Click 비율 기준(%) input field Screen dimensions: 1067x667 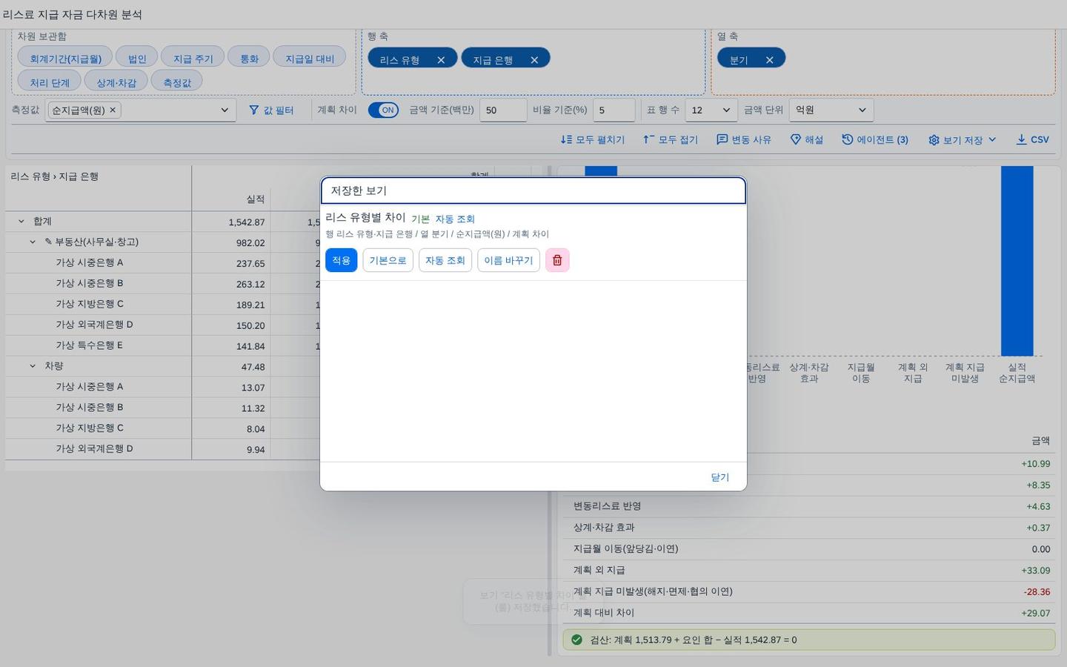(x=614, y=110)
